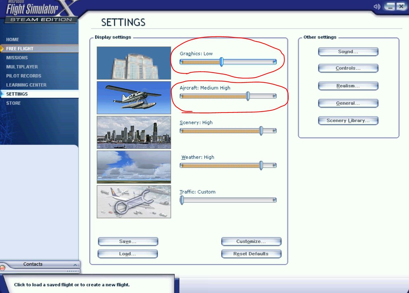
Task: Click the Save settings button
Action: (128, 242)
